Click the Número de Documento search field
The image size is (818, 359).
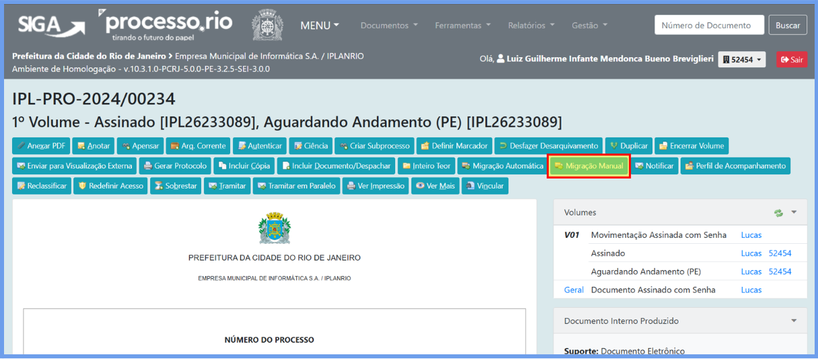pos(708,26)
